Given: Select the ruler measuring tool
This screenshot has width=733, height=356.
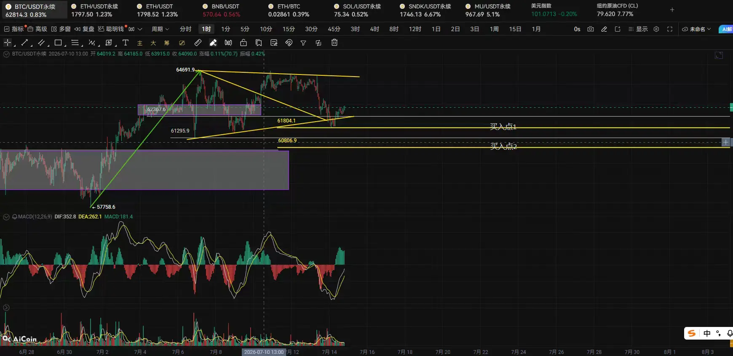Looking at the screenshot, I should 198,43.
